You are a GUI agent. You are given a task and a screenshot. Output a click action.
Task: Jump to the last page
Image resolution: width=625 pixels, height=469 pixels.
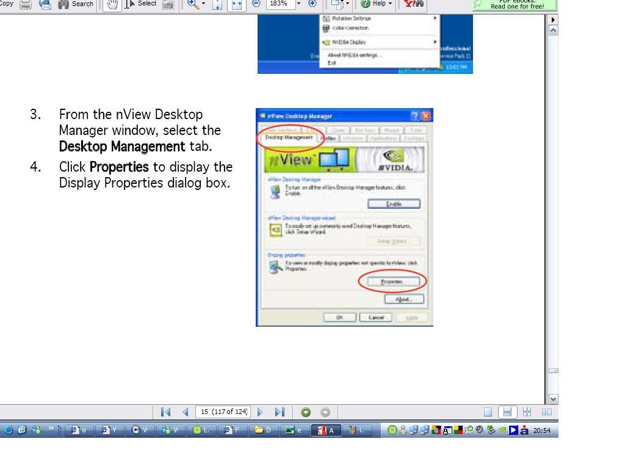click(x=280, y=412)
